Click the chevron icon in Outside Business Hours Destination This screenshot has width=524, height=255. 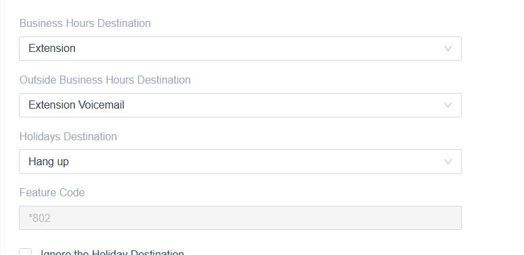coord(448,105)
